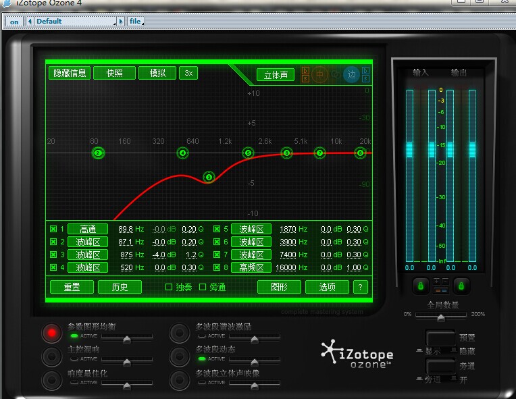Toggle the output gain lock icon
The image size is (516, 399).
pos(461,286)
